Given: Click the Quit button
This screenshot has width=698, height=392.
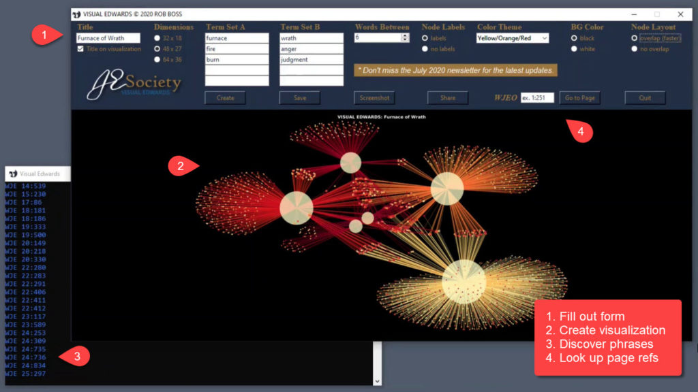Looking at the screenshot, I should (x=645, y=98).
